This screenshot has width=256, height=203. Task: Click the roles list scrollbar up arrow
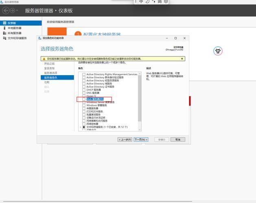140,73
